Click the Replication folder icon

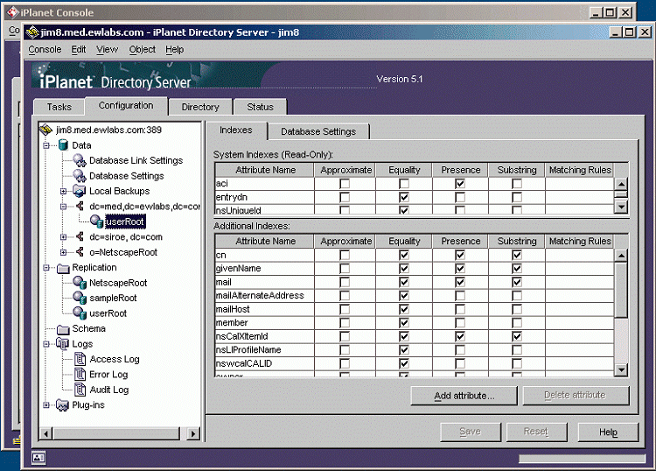pyautogui.click(x=63, y=268)
